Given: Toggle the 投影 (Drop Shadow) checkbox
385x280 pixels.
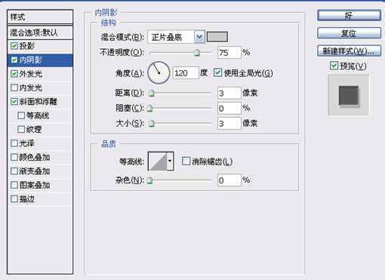Looking at the screenshot, I should [14, 46].
